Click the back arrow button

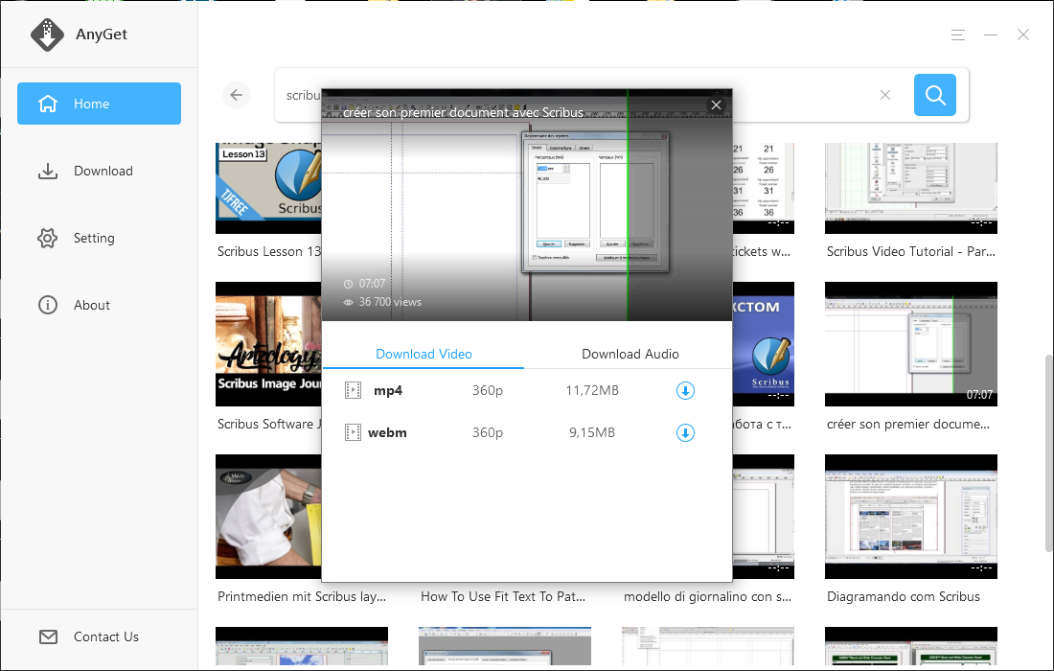tap(236, 95)
